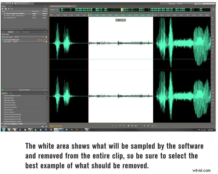Image resolution: width=218 pixels, height=174 pixels.
Task: Click system tray volume speaker icon
Action: pyautogui.click(x=205, y=130)
